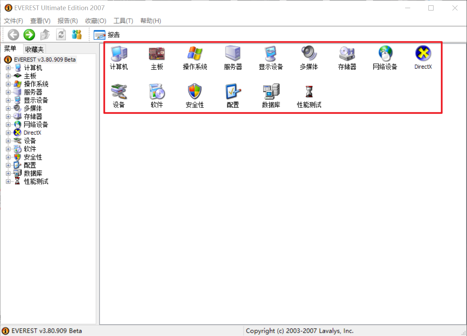This screenshot has height=336, width=467.
Task: Select 计算机 label in the tree
Action: pyautogui.click(x=33, y=68)
